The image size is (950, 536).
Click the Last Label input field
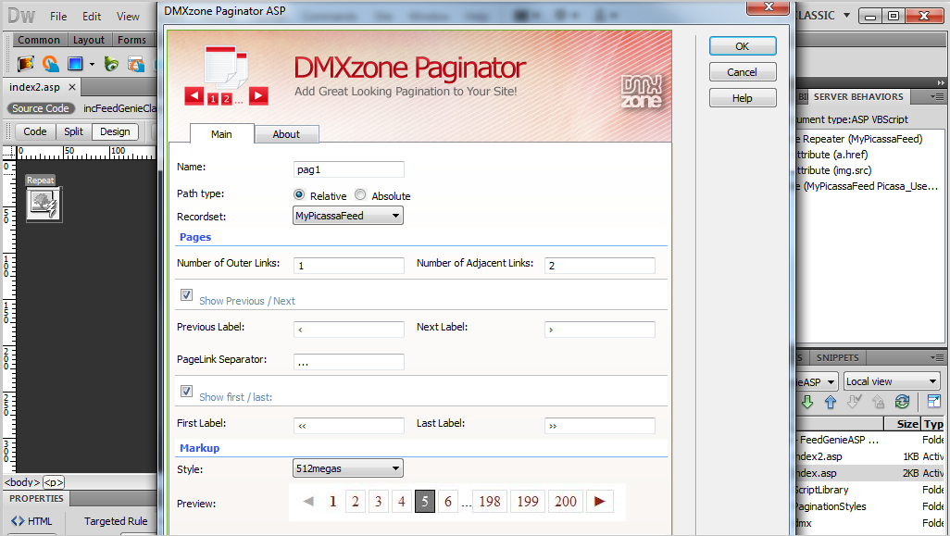click(x=600, y=426)
